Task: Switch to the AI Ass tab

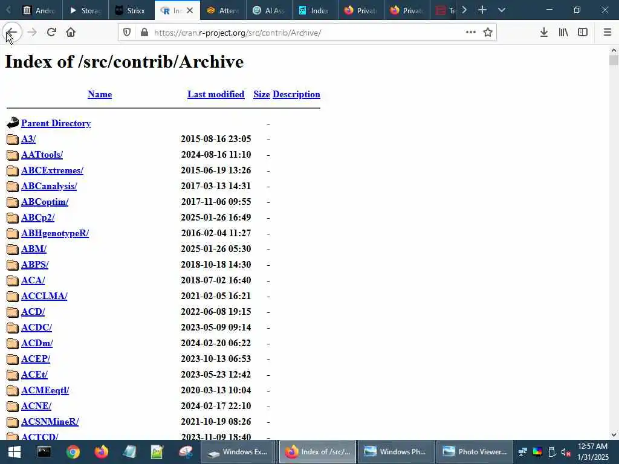Action: click(269, 10)
